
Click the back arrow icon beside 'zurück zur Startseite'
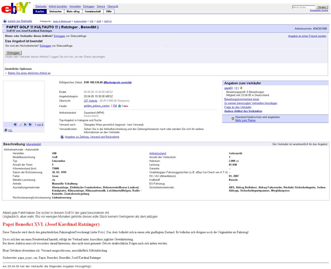click(5, 21)
